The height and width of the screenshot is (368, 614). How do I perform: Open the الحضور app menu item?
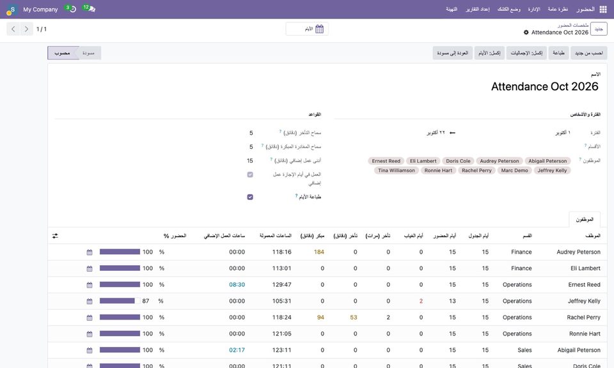[585, 10]
